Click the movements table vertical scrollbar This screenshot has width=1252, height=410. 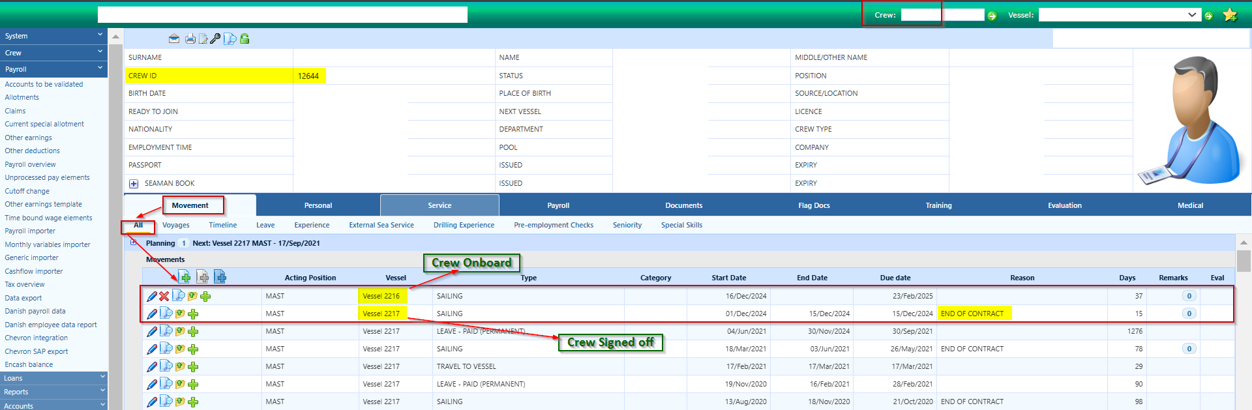coord(1243,261)
